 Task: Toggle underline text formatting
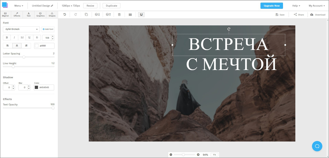[x=30, y=38]
